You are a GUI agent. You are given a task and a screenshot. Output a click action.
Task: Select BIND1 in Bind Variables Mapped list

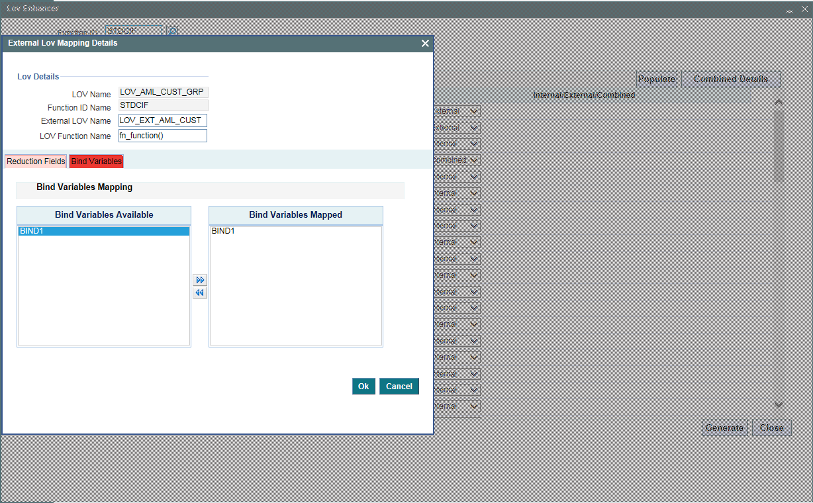295,231
